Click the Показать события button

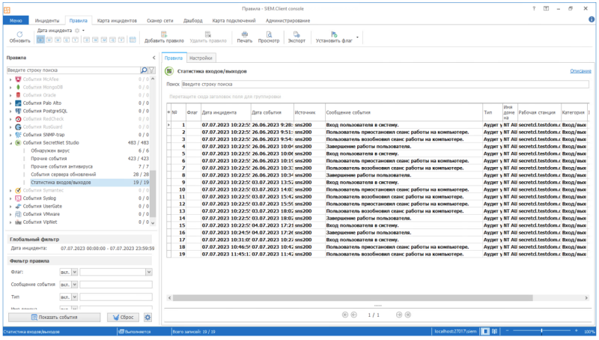tap(54, 317)
